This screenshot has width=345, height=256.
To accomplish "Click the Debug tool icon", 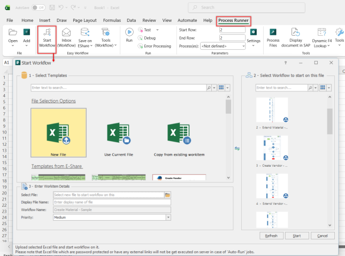I will [x=140, y=38].
